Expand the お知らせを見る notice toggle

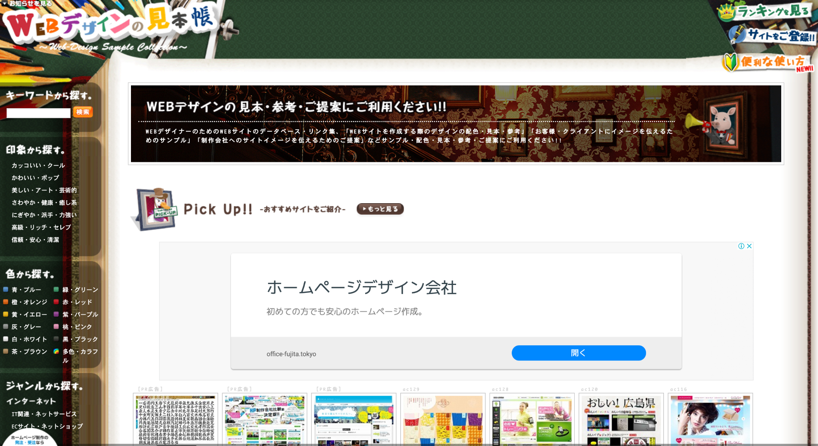[x=27, y=3]
